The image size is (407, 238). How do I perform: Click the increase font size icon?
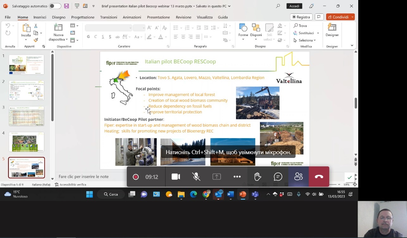tap(149, 28)
